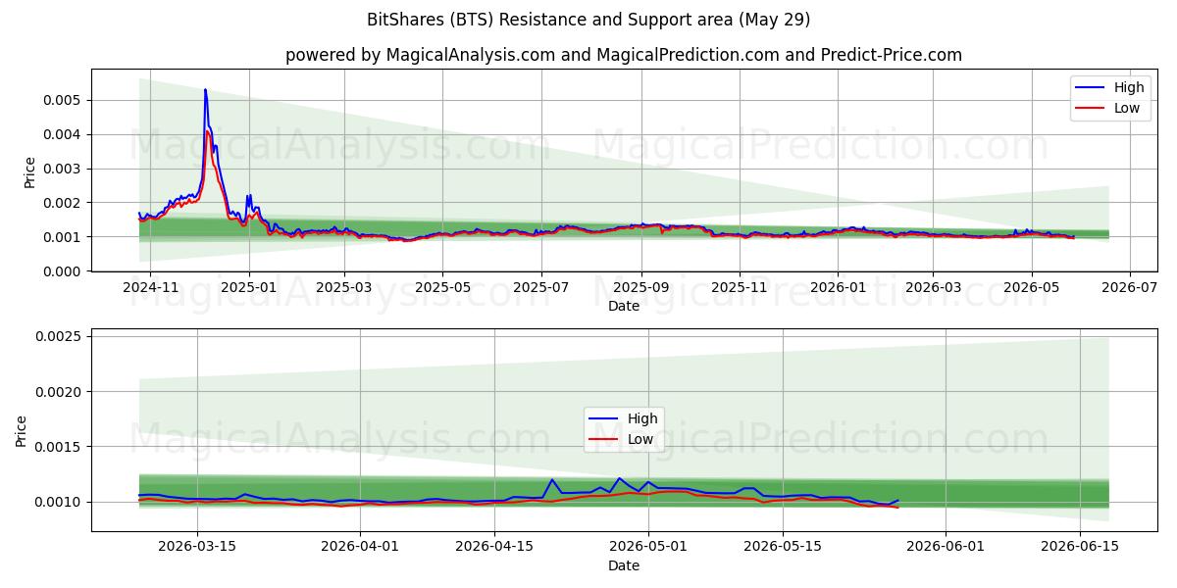The image size is (1177, 588).
Task: Click the '0.000' y-axis tick label
Action: (x=64, y=271)
